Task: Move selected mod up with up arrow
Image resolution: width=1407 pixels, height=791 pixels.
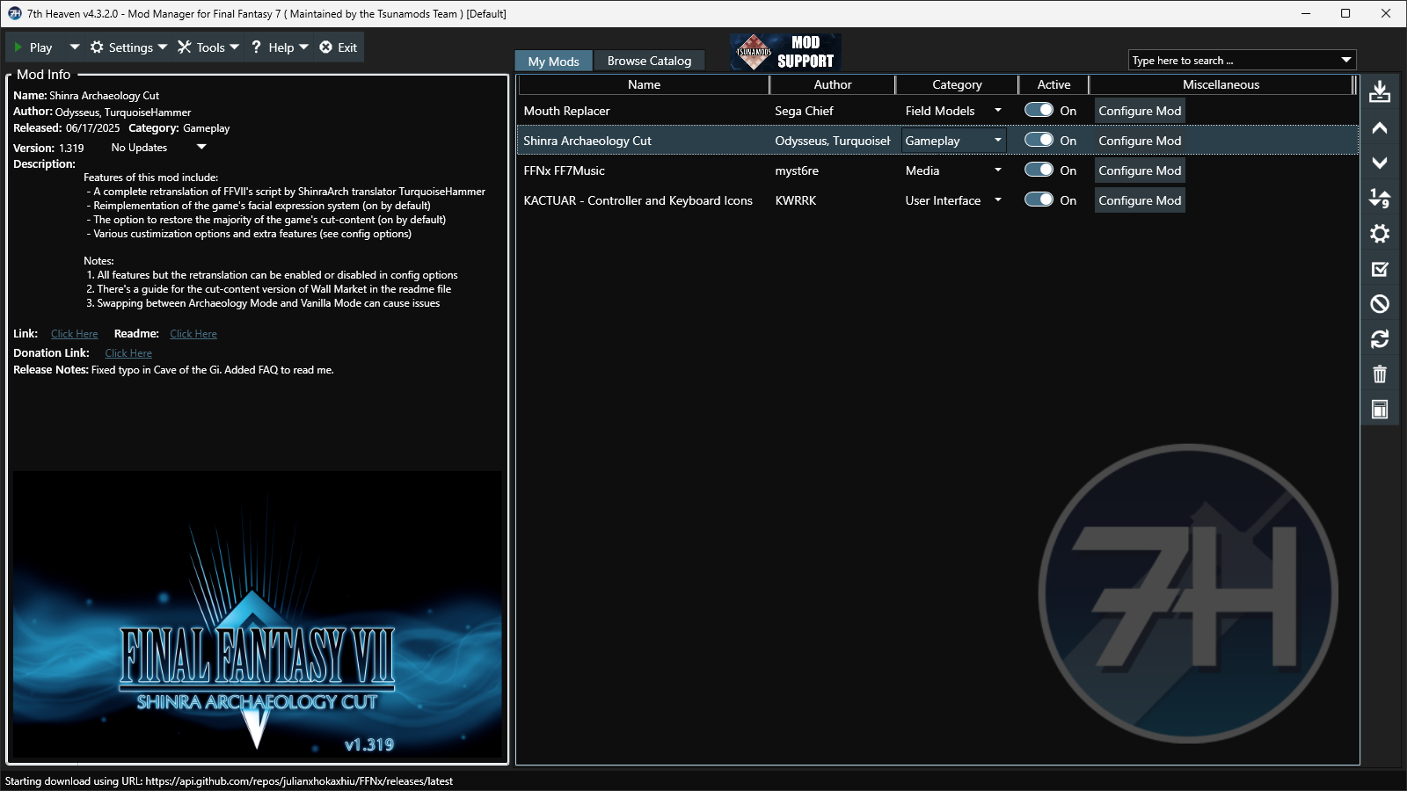Action: tap(1380, 128)
